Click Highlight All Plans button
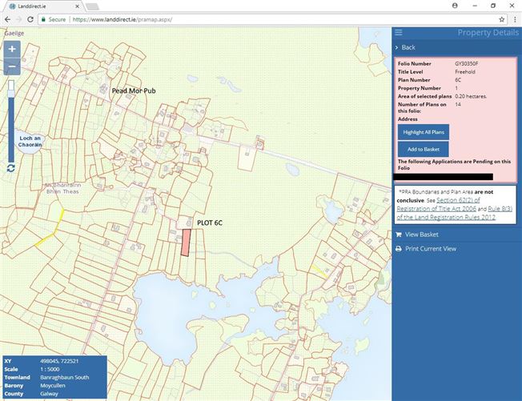Screen dimensions: 522x401 (424, 132)
